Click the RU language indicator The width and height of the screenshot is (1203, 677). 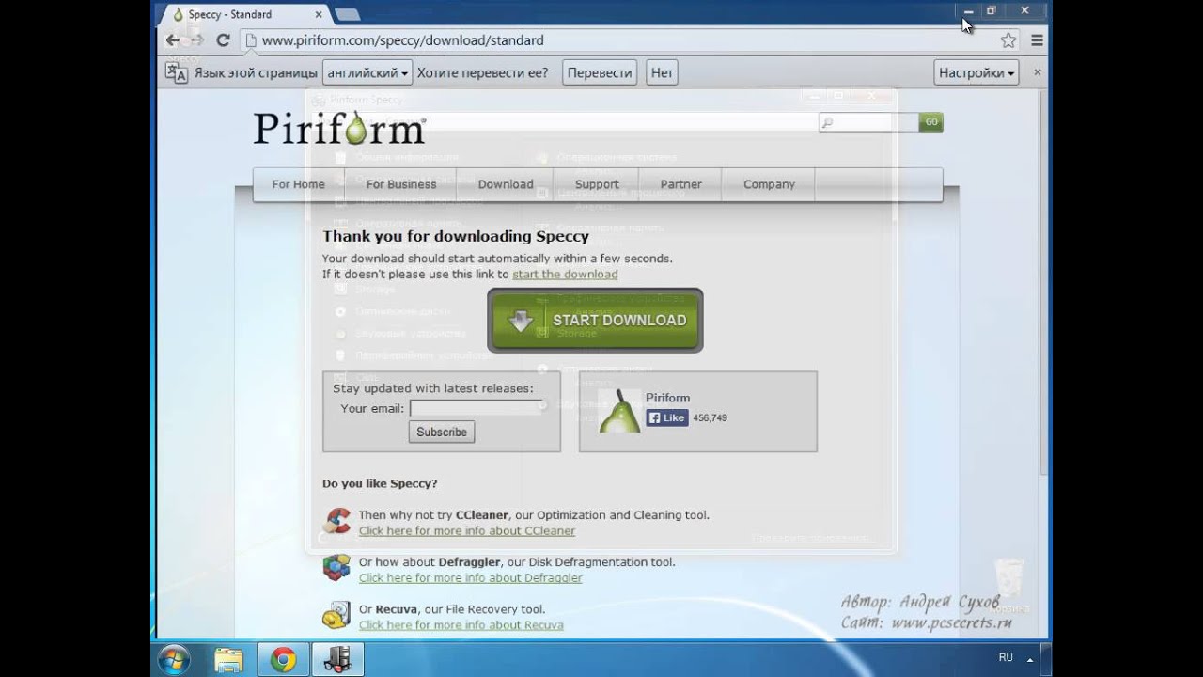tap(1006, 658)
